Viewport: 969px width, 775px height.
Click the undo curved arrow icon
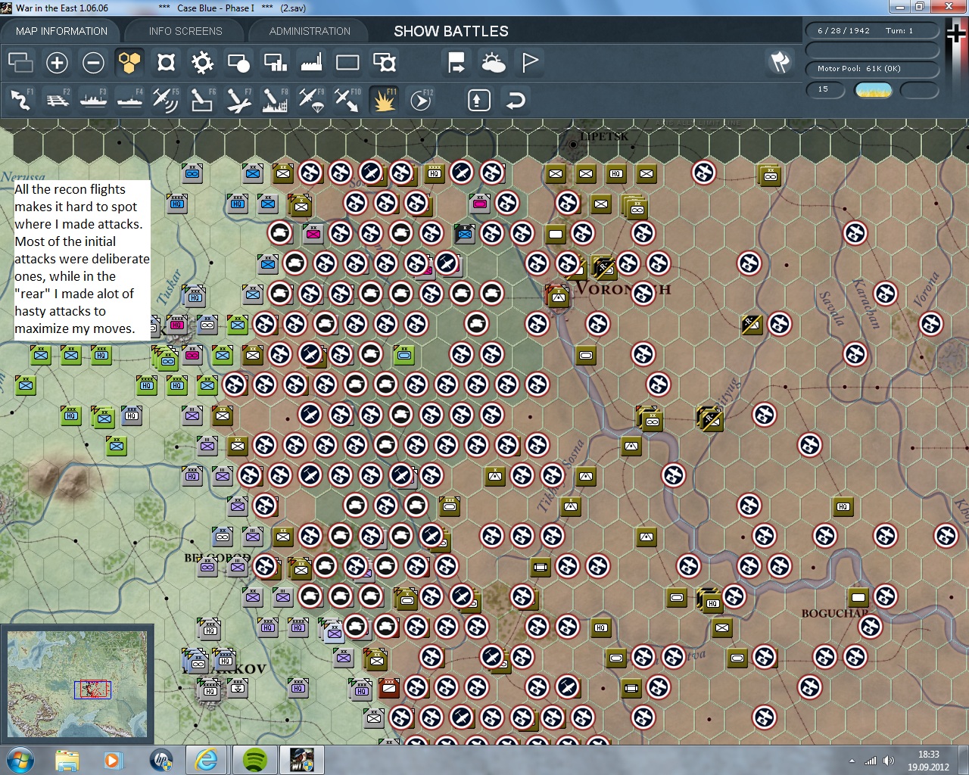[515, 100]
